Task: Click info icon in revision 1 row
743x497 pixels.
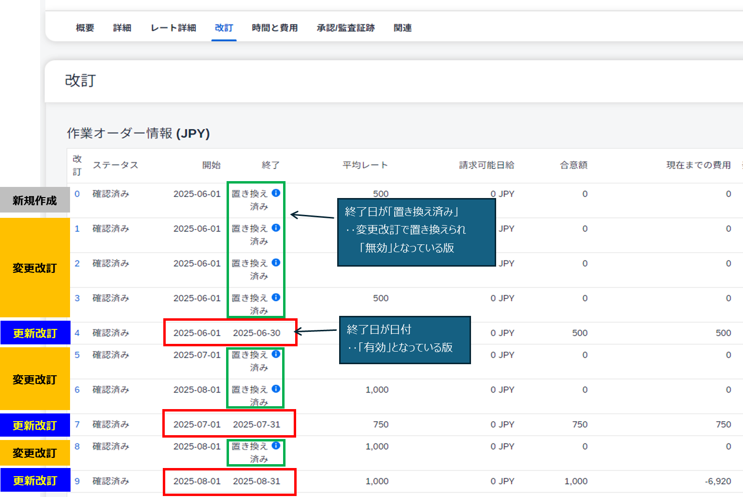Action: (x=276, y=228)
